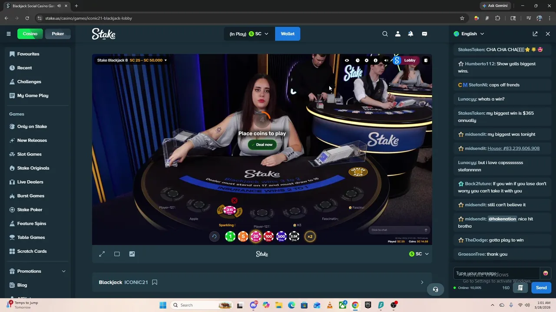Screen dimensions: 556x312
Task: Show hidden system tray icons
Action: (492, 305)
